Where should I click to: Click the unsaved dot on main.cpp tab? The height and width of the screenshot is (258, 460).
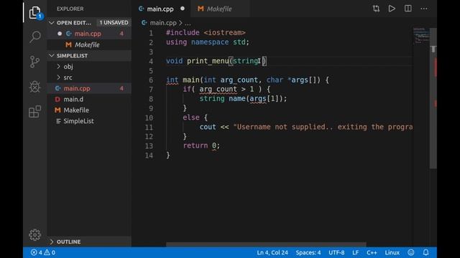[x=183, y=9]
